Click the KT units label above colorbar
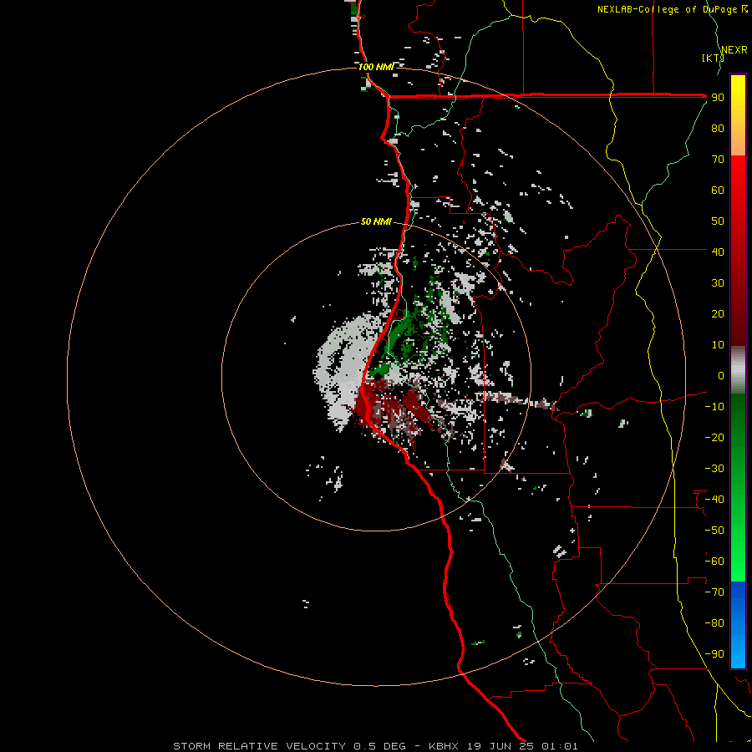The image size is (752, 752). coord(713,58)
